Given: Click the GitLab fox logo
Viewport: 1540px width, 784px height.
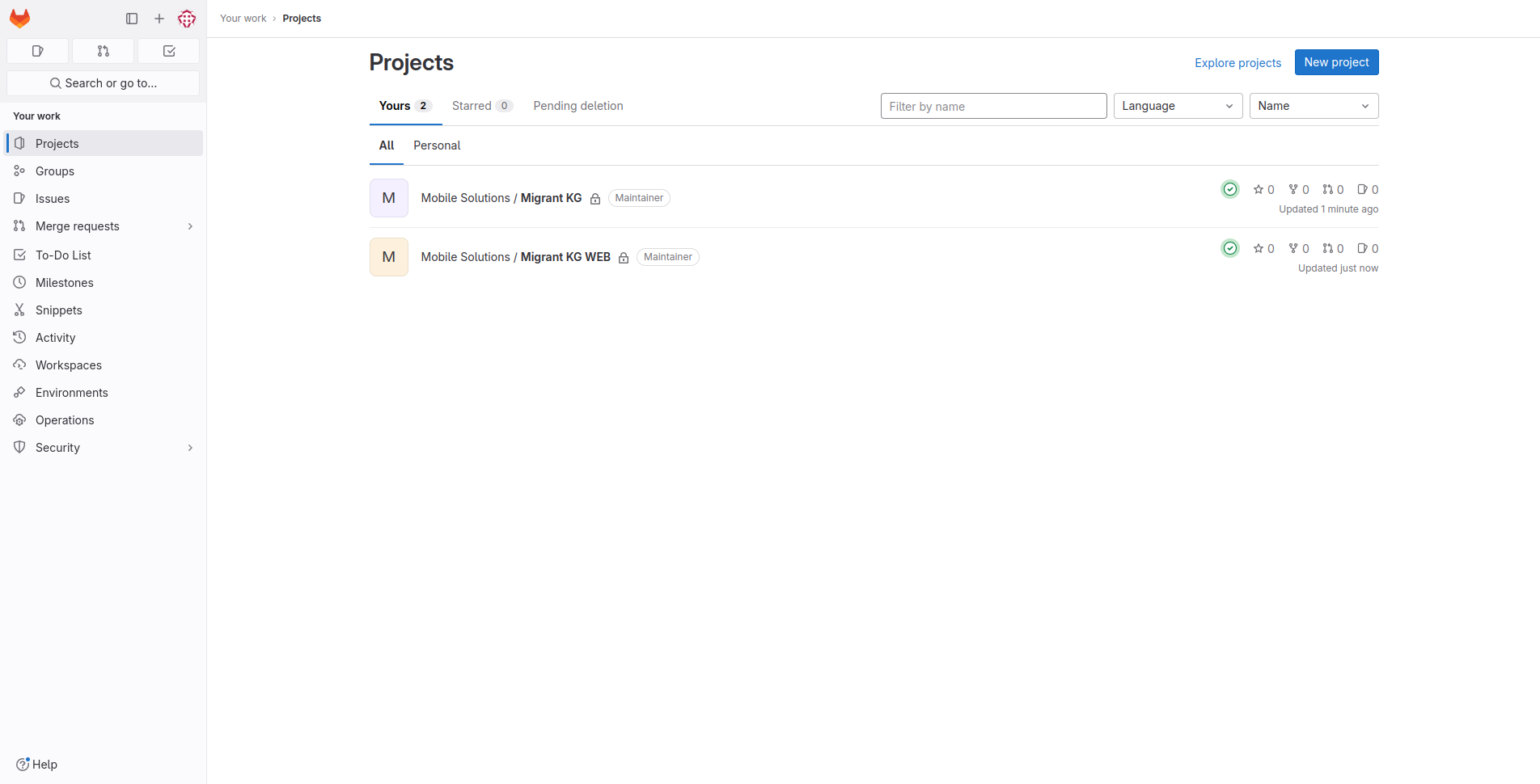Looking at the screenshot, I should pyautogui.click(x=20, y=19).
